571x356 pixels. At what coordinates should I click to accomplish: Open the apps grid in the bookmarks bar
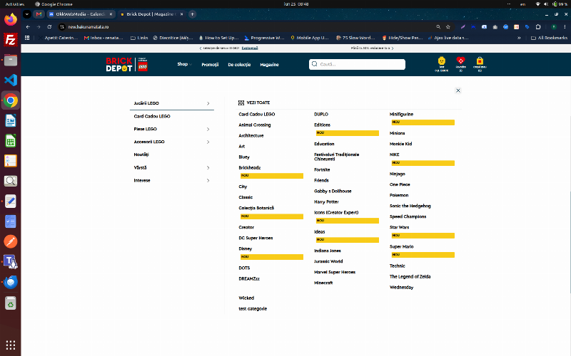click(x=27, y=38)
